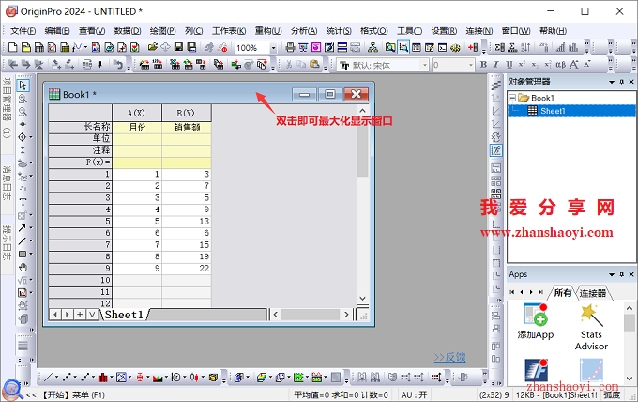The height and width of the screenshot is (402, 638).
Task: Click the column bar plot icon
Action: point(103,378)
